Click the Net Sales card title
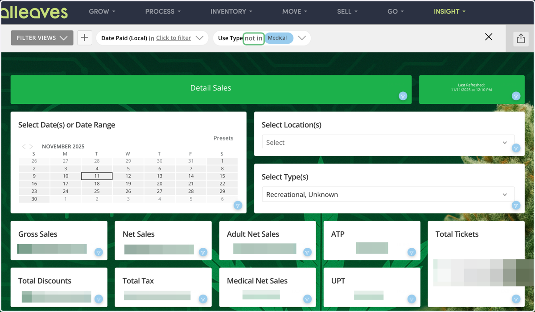Image resolution: width=535 pixels, height=312 pixels. (139, 234)
